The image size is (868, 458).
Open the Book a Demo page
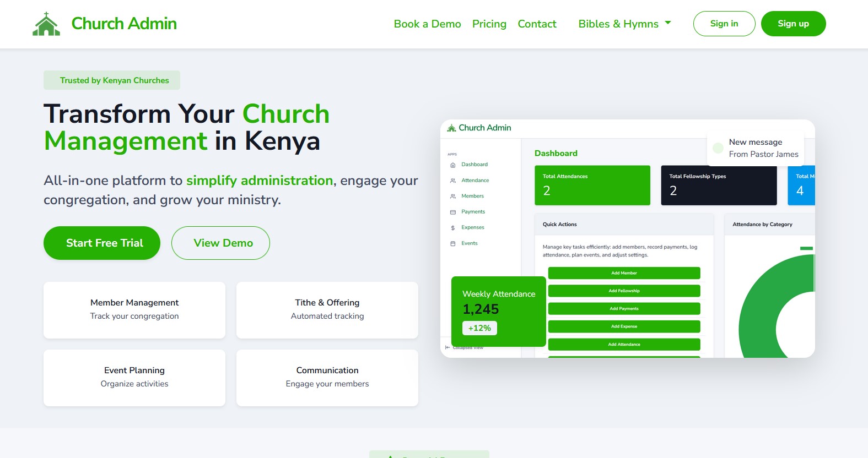click(x=427, y=24)
